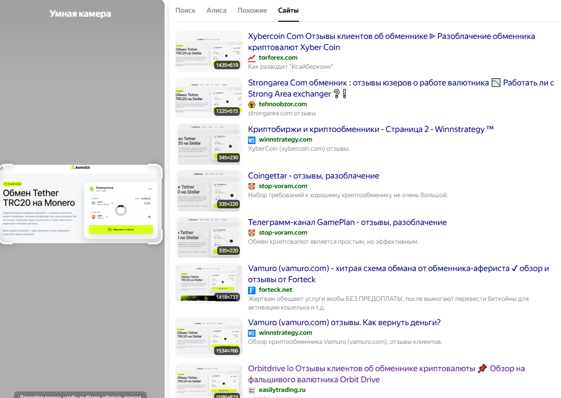Open the 345×230 winnstrategy result thumbnail
561x398 pixels.
point(209,144)
